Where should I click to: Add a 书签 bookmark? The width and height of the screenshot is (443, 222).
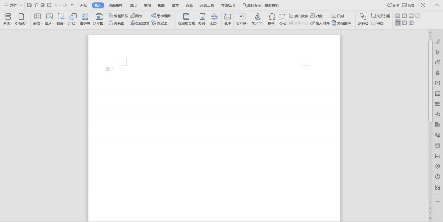point(377,23)
